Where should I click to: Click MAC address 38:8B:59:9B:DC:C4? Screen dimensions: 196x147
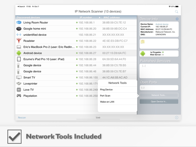point(115,29)
